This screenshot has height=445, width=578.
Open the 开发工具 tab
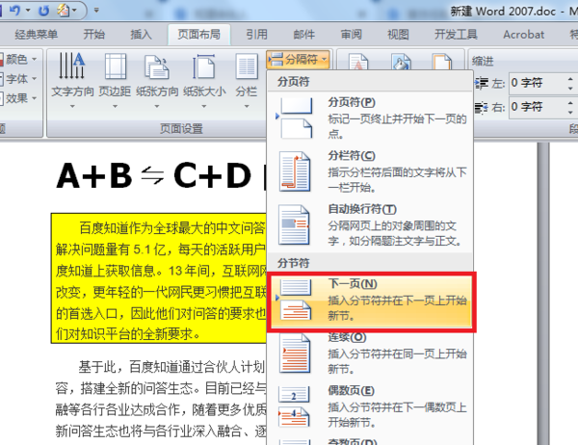click(456, 35)
